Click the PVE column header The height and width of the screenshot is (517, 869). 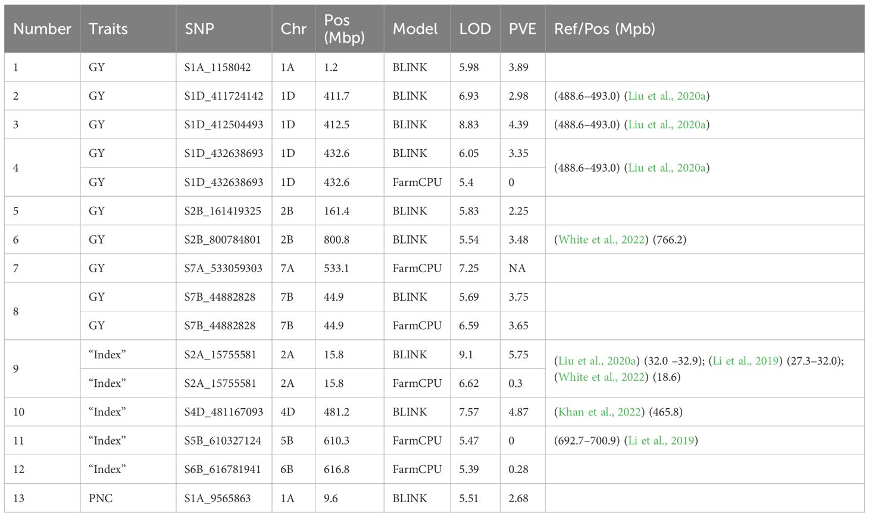pyautogui.click(x=522, y=29)
